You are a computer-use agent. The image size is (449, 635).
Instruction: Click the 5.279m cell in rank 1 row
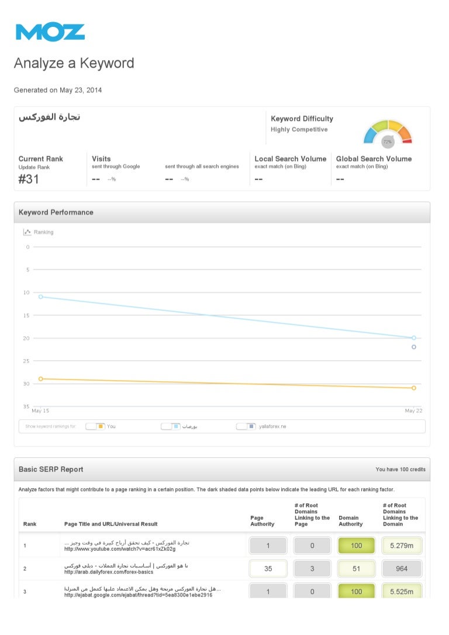(402, 546)
